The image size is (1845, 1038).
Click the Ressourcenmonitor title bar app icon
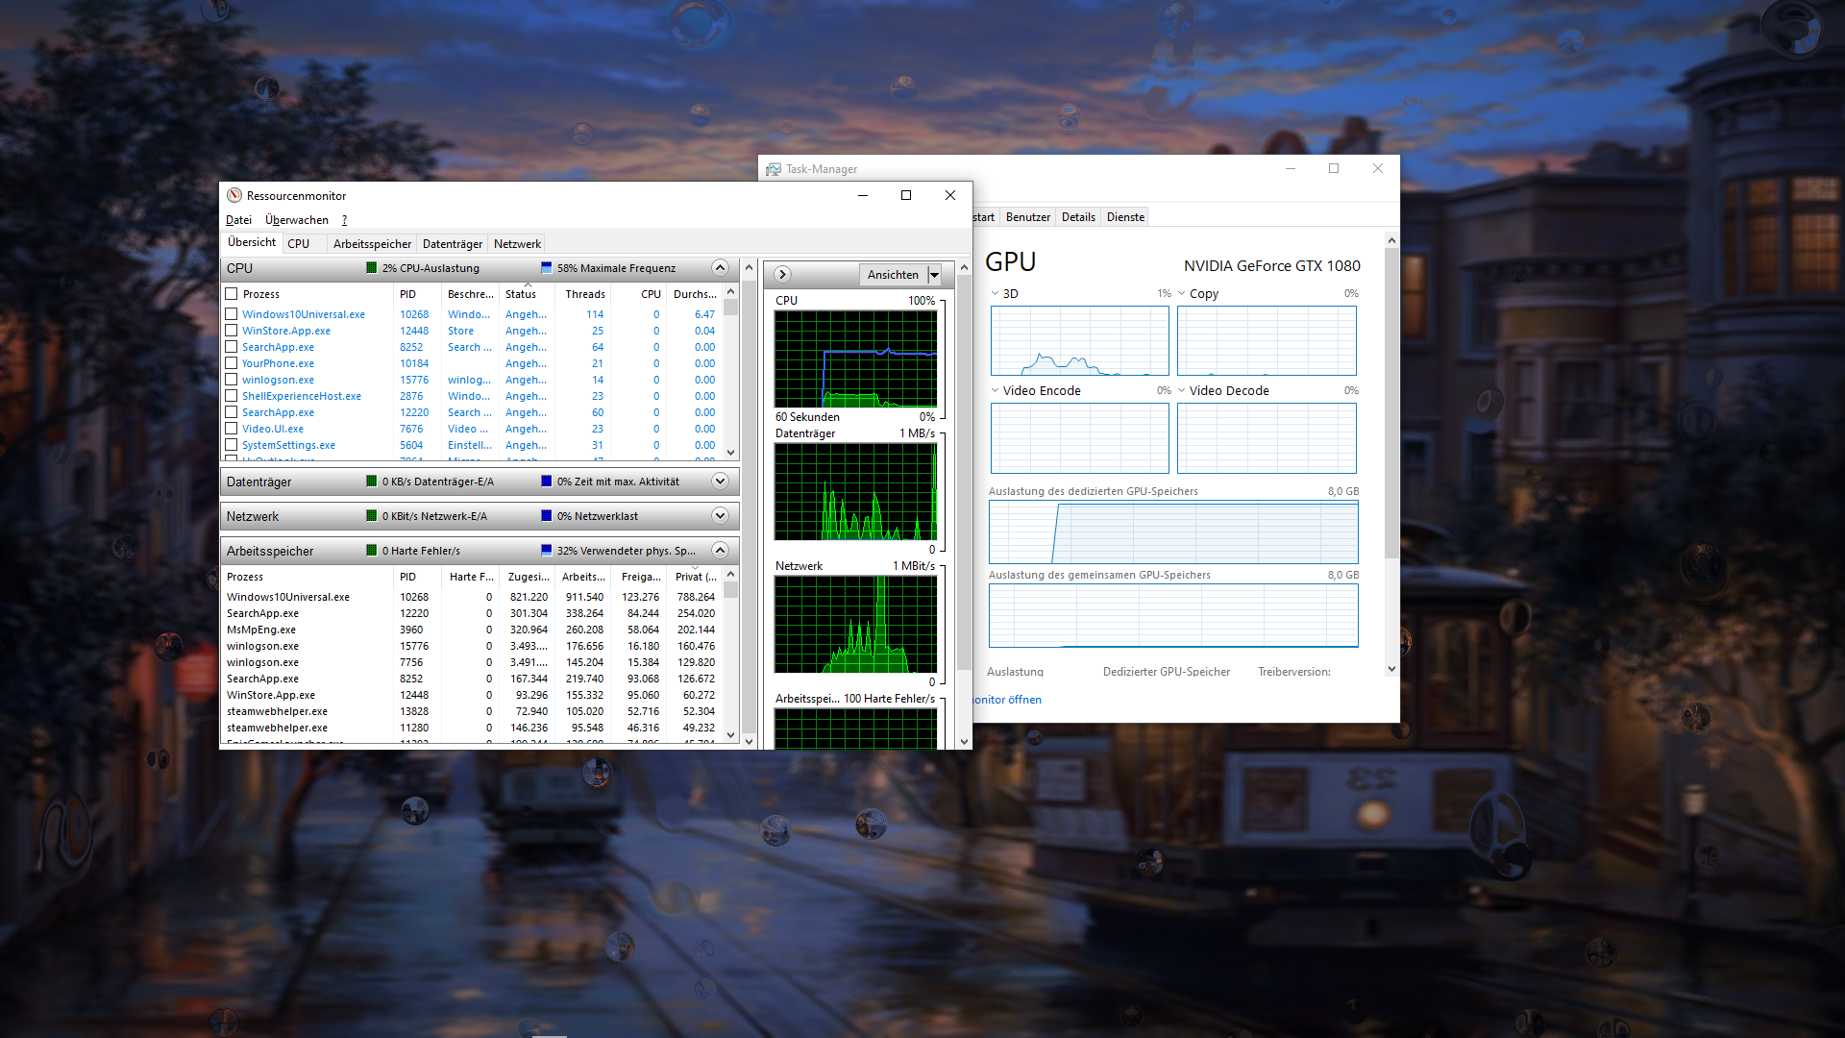[x=234, y=195]
